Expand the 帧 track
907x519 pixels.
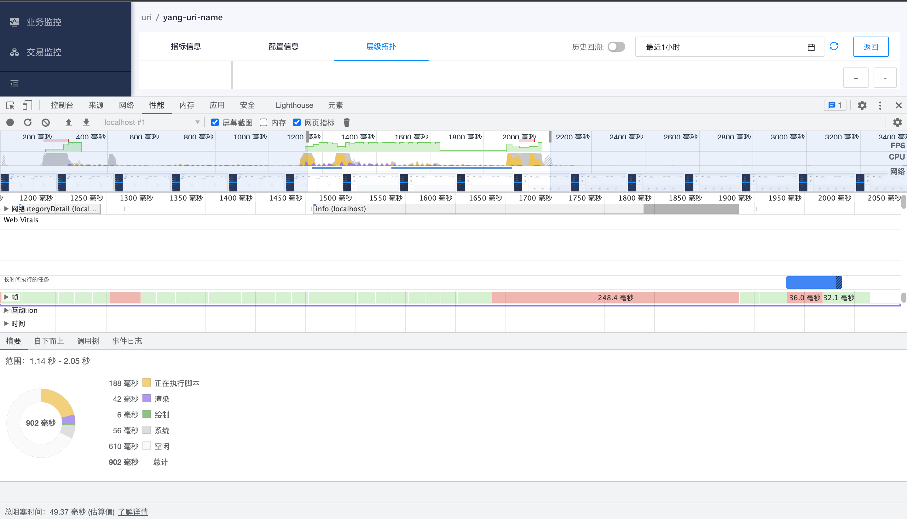click(6, 297)
